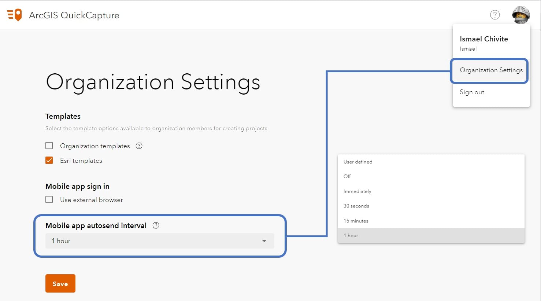Enable Use external browser option

pos(49,199)
